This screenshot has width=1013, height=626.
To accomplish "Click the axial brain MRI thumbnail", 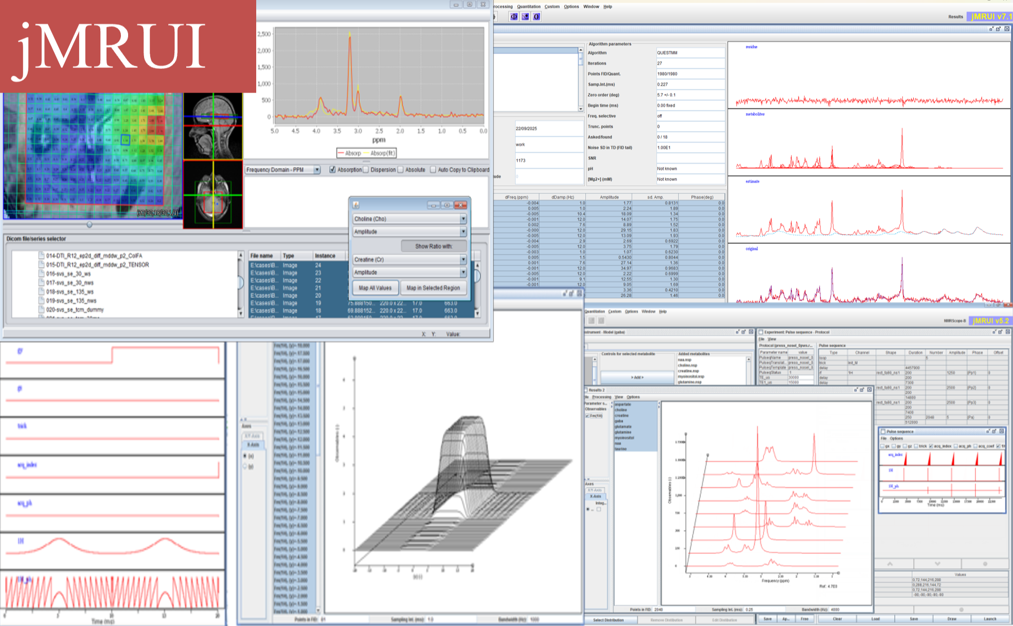I will point(213,194).
